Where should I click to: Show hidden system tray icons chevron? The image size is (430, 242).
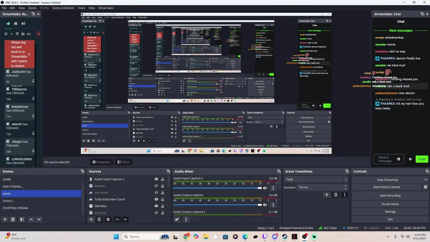(388, 237)
